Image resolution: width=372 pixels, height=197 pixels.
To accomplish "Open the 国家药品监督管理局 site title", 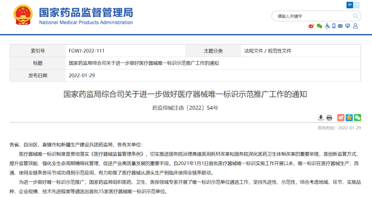I will 86,13.
